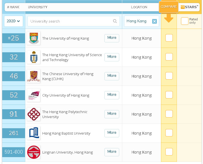Open The Hong Kong Polytechnic University link

click(x=65, y=114)
